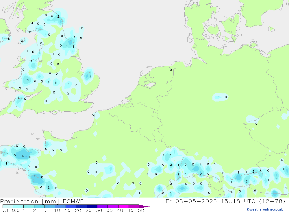
Task: Select the 10–15 mm blue legend box
Action: (x=60, y=206)
